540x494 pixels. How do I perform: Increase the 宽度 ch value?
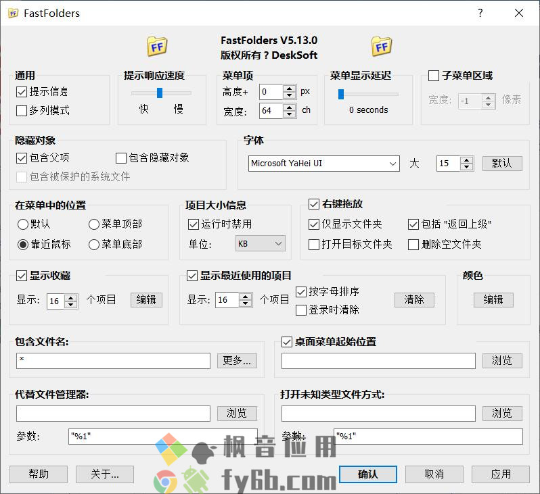[290, 107]
